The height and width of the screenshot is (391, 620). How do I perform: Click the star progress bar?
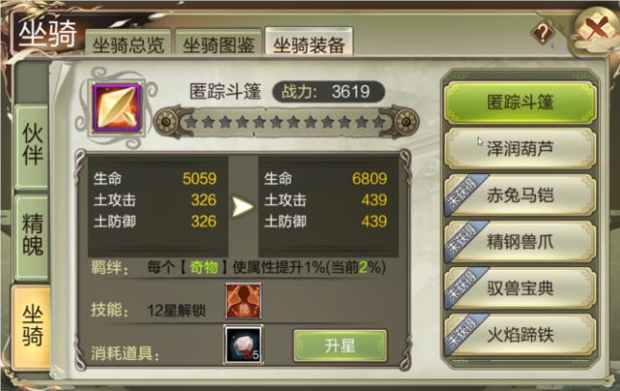(x=286, y=122)
